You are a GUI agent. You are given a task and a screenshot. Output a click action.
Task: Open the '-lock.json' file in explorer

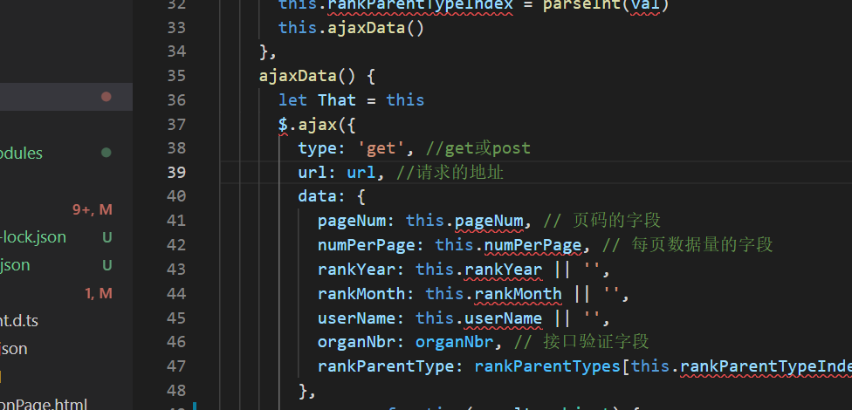pyautogui.click(x=33, y=237)
